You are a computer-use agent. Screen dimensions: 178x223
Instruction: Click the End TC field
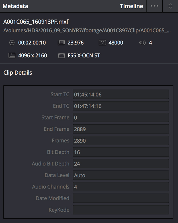121,106
